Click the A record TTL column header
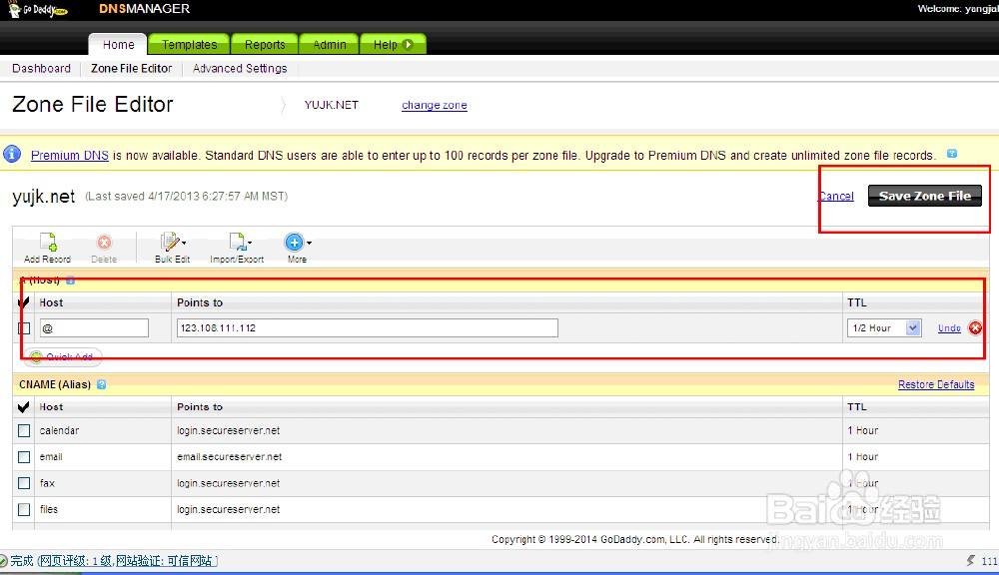The image size is (999, 575). 857,302
